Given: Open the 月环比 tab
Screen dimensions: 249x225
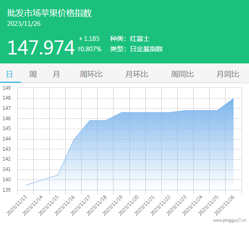Looking at the screenshot, I should click(137, 74).
